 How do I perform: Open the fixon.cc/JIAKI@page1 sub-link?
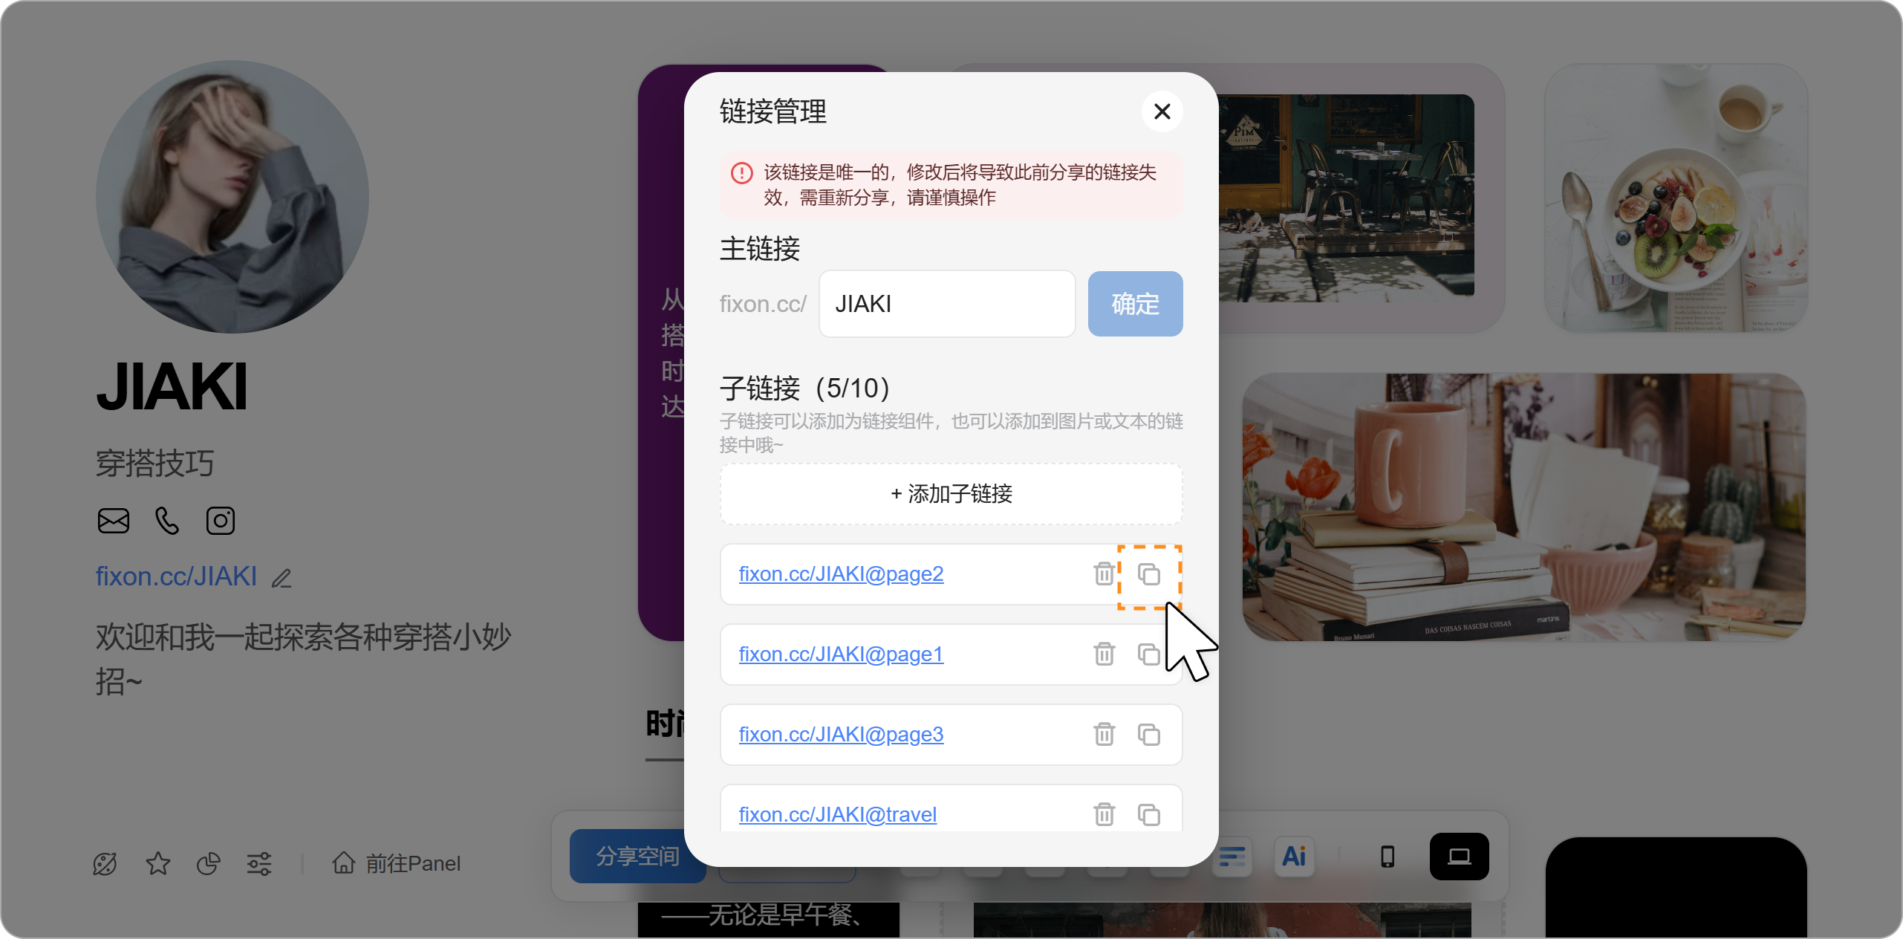(841, 654)
